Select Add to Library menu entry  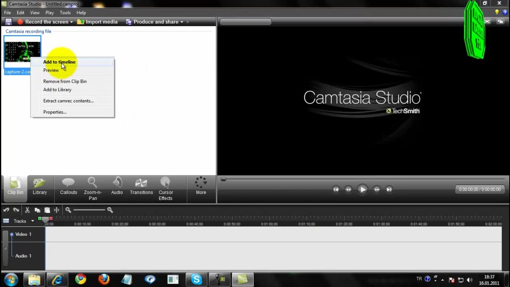(x=73, y=90)
